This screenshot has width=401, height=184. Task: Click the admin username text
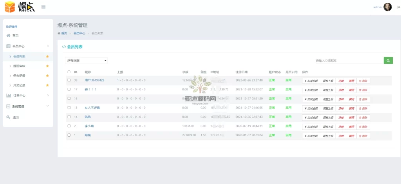[378, 7]
